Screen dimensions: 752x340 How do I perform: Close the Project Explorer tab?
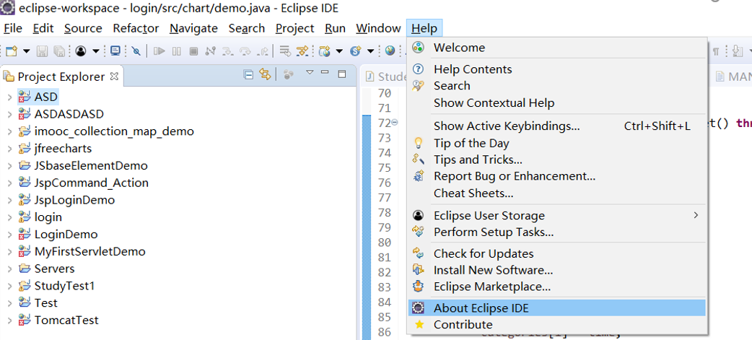coord(114,77)
